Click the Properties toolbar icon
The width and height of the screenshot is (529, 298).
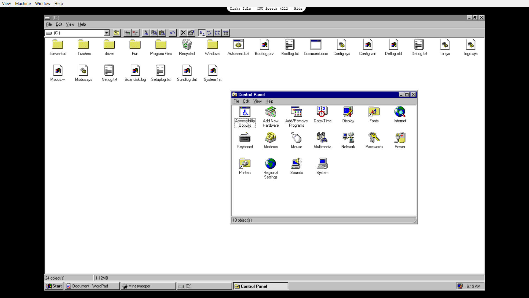191,33
